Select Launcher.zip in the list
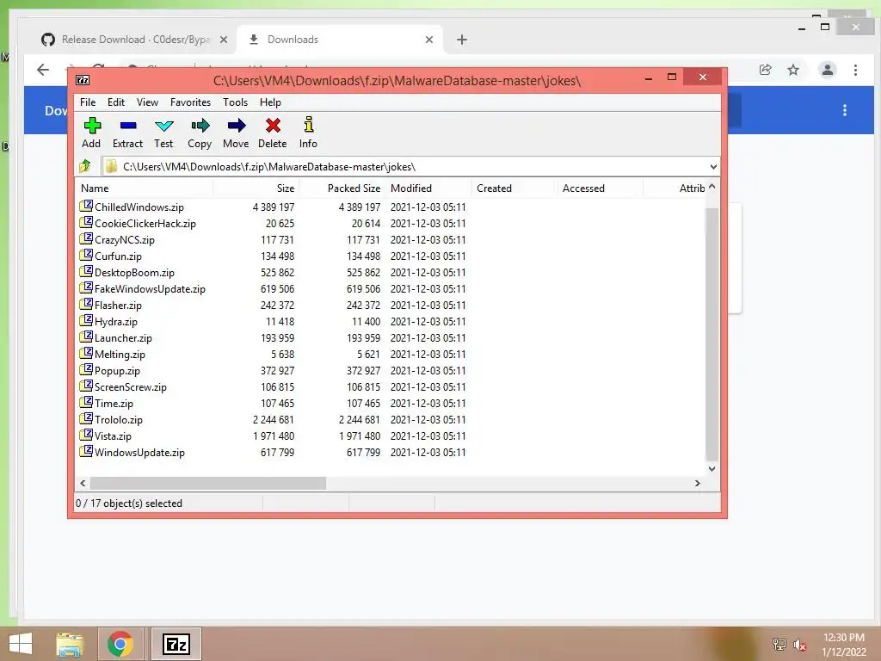Image resolution: width=881 pixels, height=661 pixels. point(123,337)
